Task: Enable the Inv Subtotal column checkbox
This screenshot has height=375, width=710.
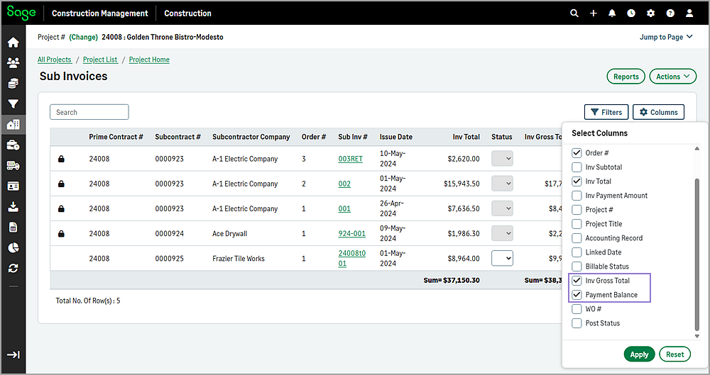Action: (x=577, y=167)
